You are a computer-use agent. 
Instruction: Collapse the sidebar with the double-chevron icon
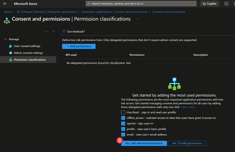(54, 31)
